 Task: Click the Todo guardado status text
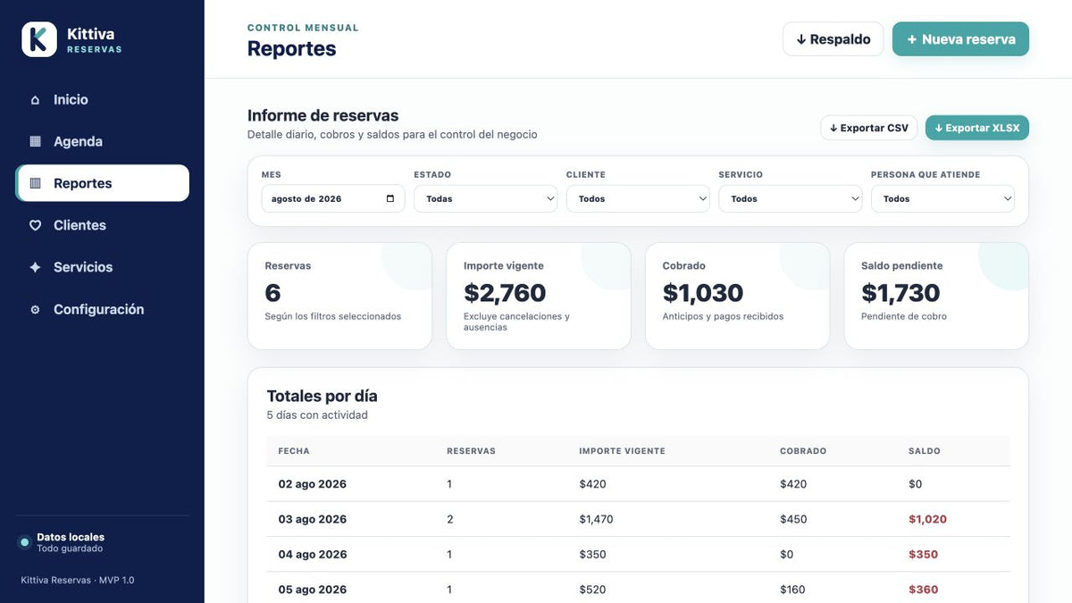(70, 549)
